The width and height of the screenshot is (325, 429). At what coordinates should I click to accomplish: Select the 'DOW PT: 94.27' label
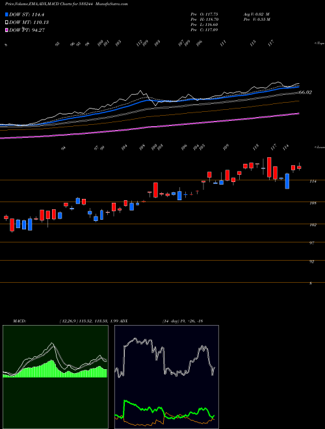(27, 30)
